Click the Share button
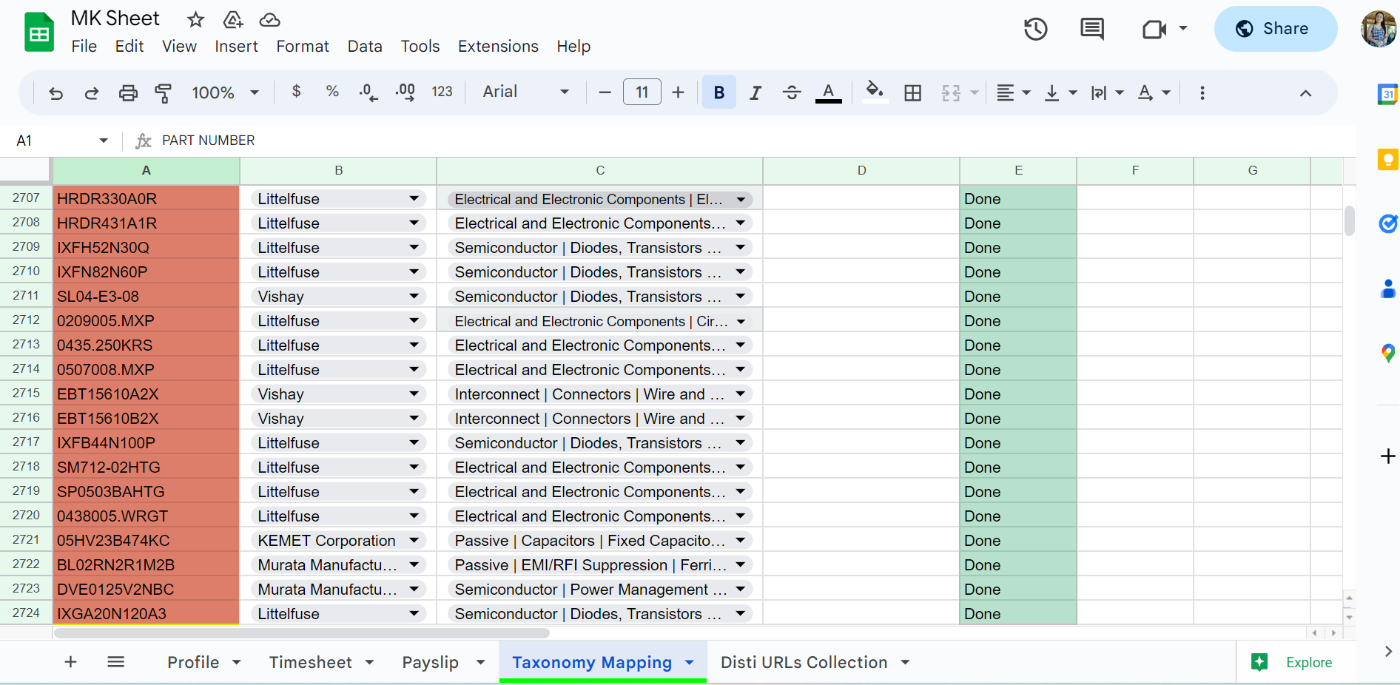The width and height of the screenshot is (1400, 685). tap(1276, 29)
